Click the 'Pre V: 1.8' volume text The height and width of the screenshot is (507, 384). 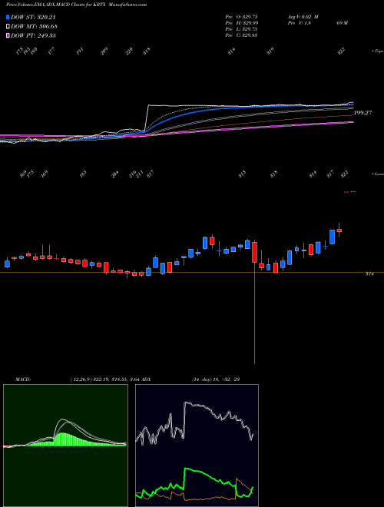(x=299, y=23)
